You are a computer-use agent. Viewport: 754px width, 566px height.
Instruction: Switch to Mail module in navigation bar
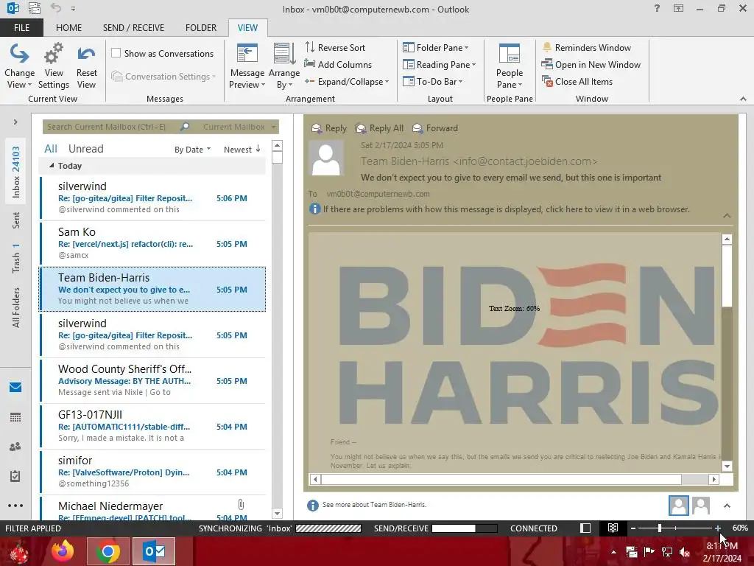click(x=15, y=387)
